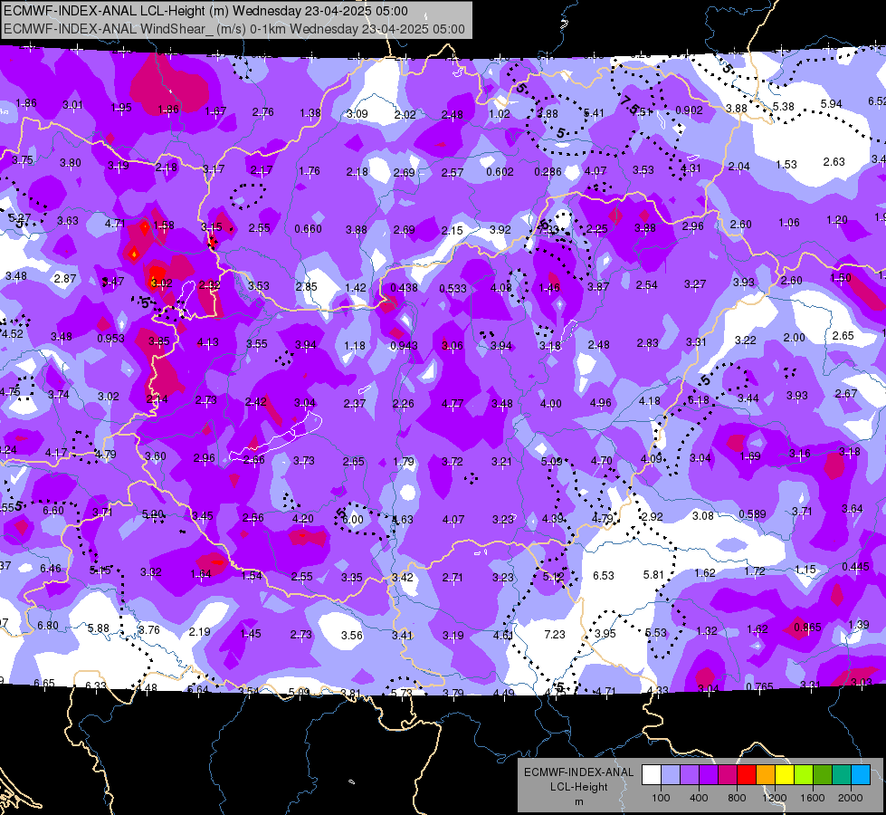Click the wind shear value 6.80
This screenshot has width=886, height=815.
pyautogui.click(x=47, y=626)
